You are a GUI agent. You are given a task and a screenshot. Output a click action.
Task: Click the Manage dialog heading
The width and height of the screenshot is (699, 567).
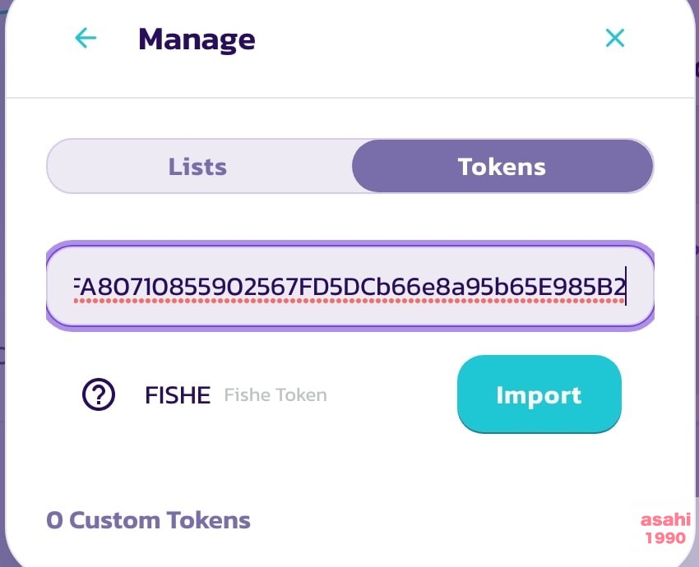pos(197,39)
